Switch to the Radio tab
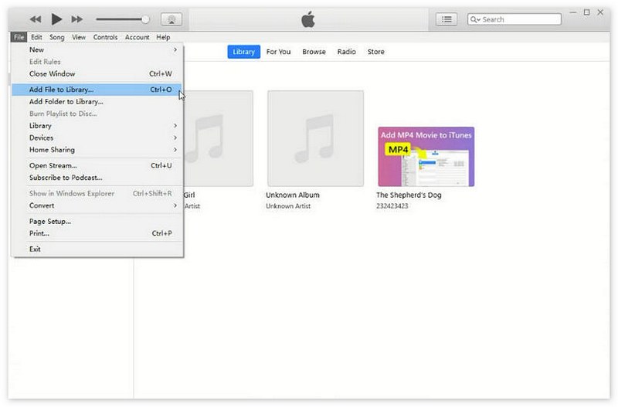Viewport: 618px width, 407px height. (x=346, y=52)
